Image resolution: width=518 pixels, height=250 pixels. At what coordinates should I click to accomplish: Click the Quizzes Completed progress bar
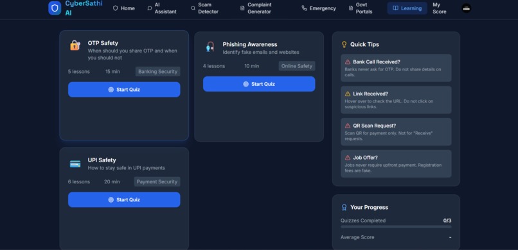396,227
